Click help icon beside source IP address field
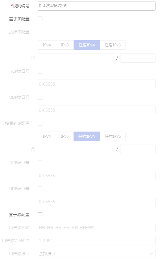Screen dimensions: 162x259 33,58
